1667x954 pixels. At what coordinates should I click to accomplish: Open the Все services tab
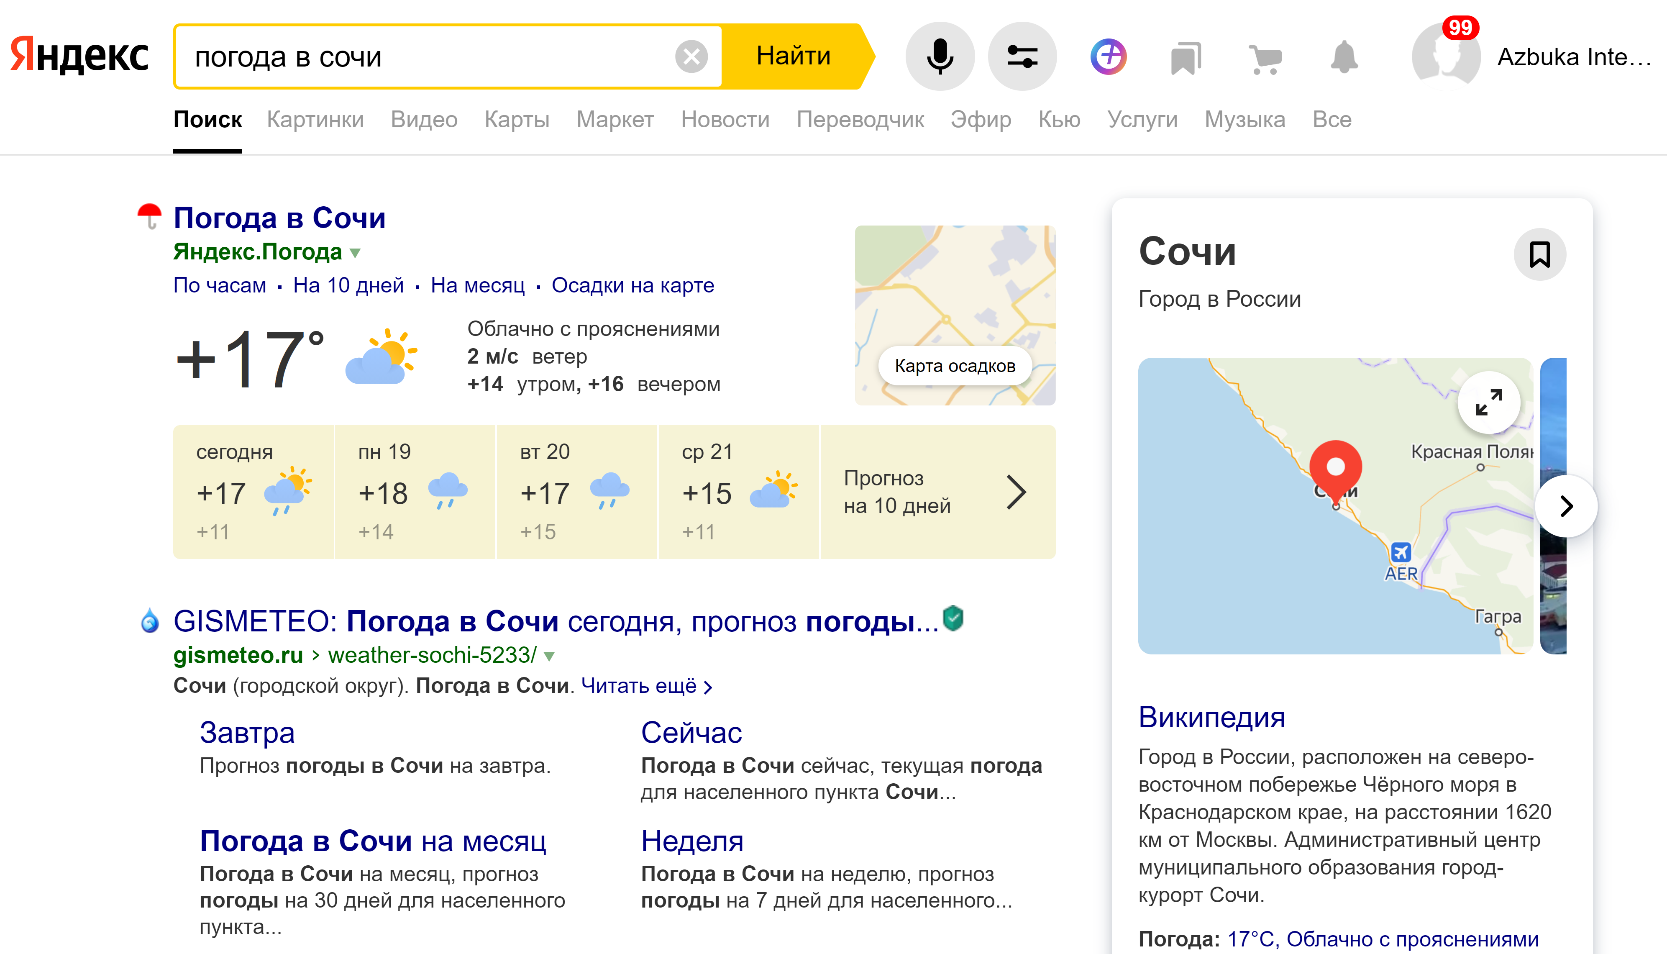pyautogui.click(x=1332, y=119)
